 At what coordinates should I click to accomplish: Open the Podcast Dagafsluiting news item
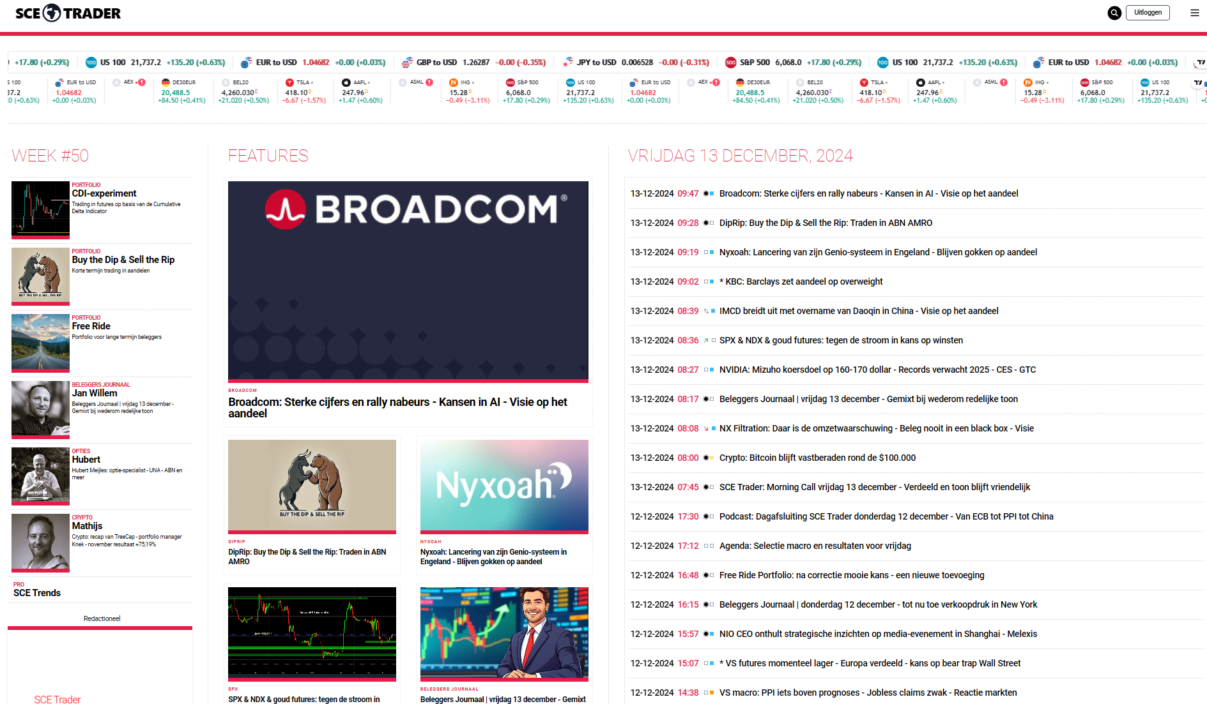[x=886, y=516]
